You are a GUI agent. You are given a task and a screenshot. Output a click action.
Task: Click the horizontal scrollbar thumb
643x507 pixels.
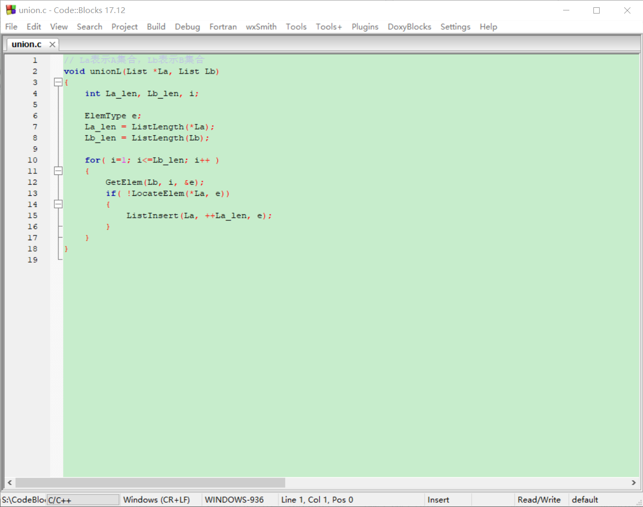point(150,482)
